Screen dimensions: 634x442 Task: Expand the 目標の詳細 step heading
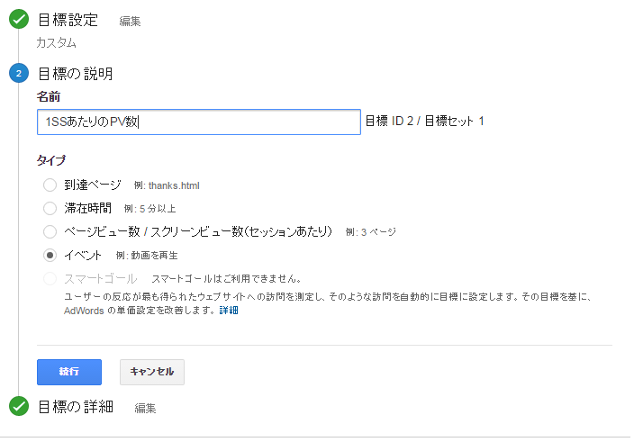[76, 407]
